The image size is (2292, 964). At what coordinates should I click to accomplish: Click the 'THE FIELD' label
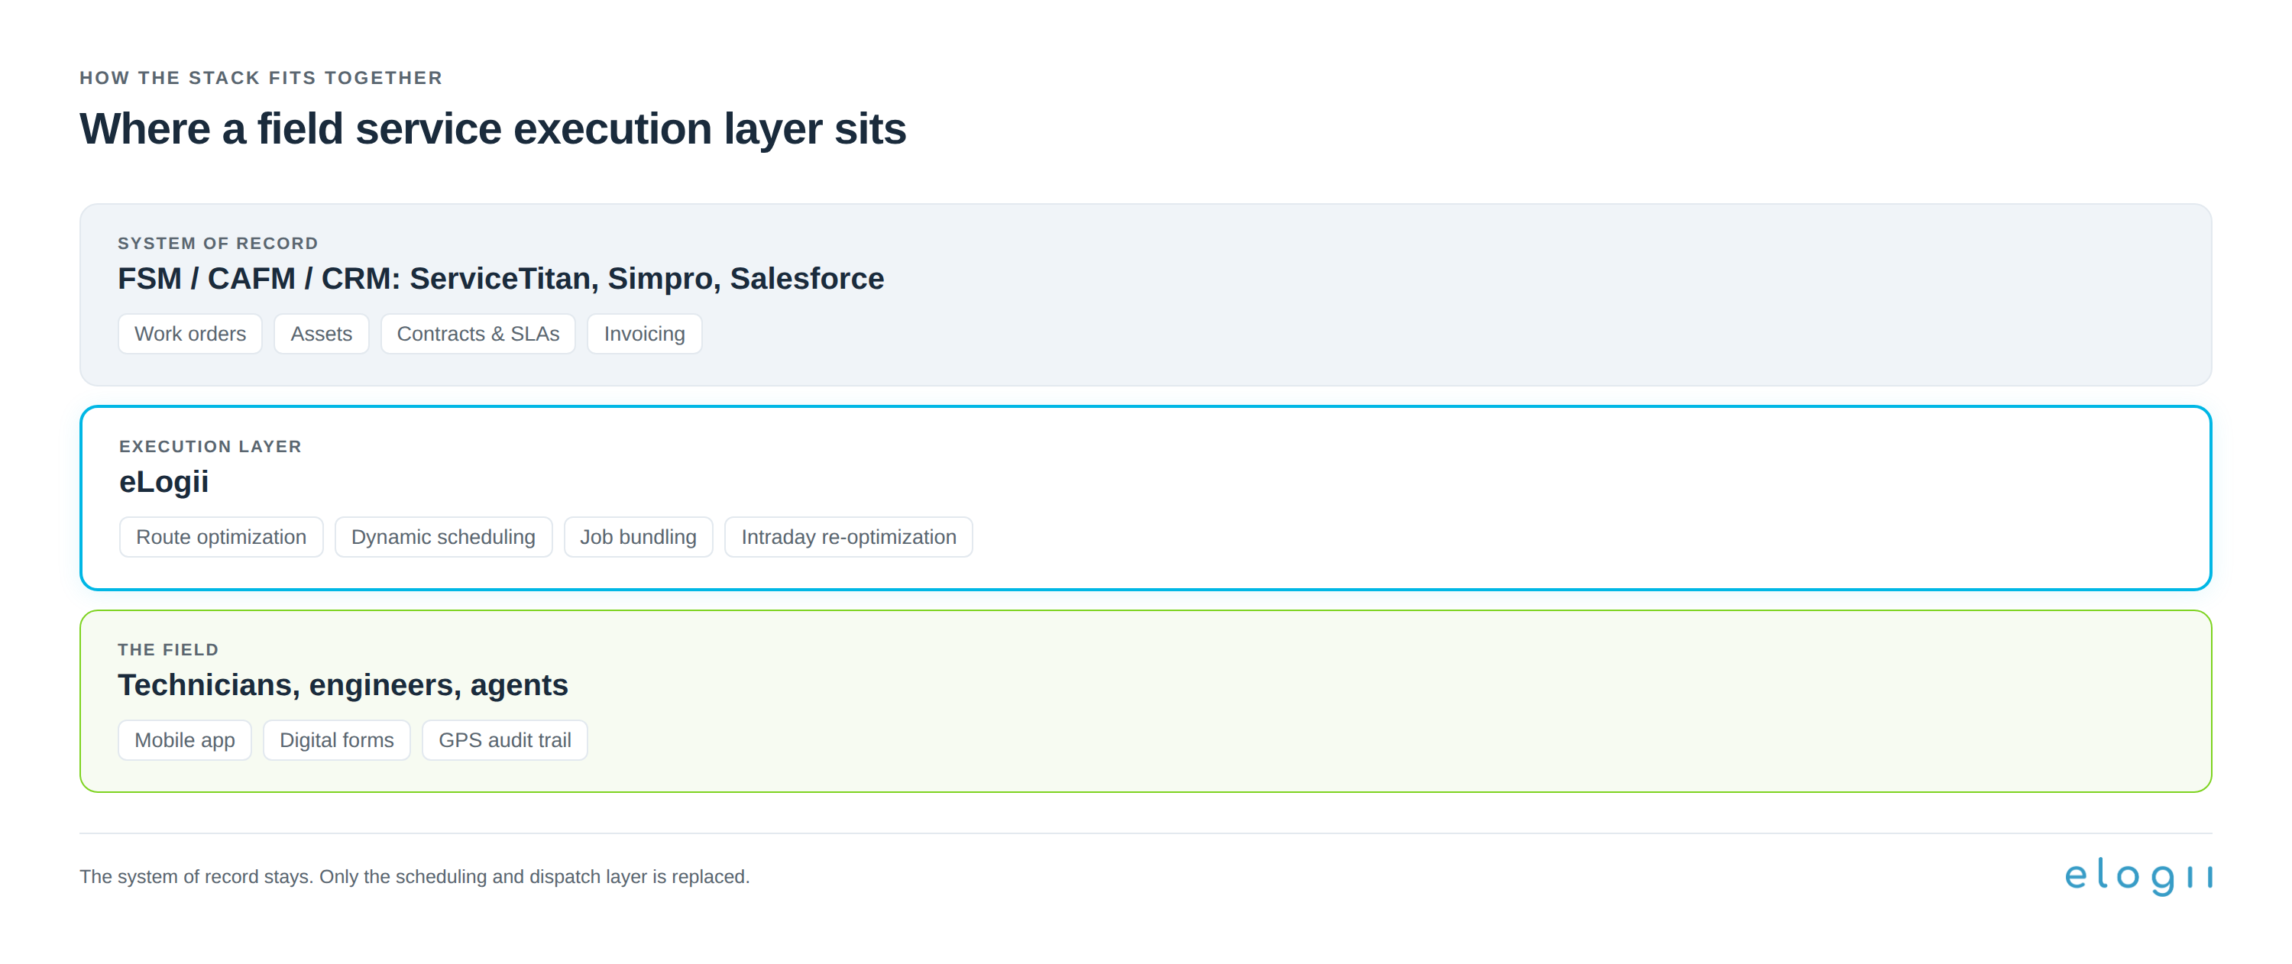click(x=168, y=649)
